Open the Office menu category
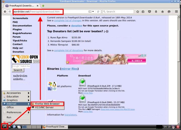181x130 pixels. click(x=16, y=107)
